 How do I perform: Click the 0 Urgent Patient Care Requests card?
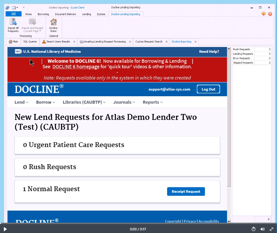(117, 145)
